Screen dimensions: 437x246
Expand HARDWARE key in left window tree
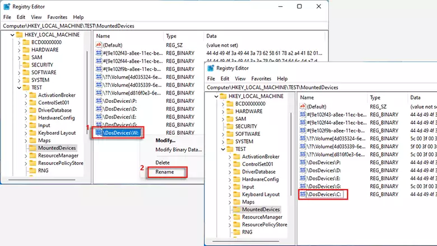coord(18,50)
